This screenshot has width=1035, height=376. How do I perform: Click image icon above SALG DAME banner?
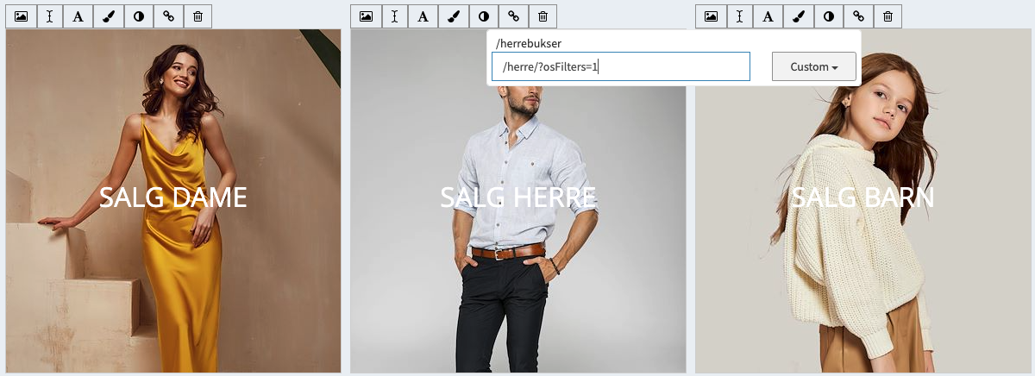click(x=22, y=16)
